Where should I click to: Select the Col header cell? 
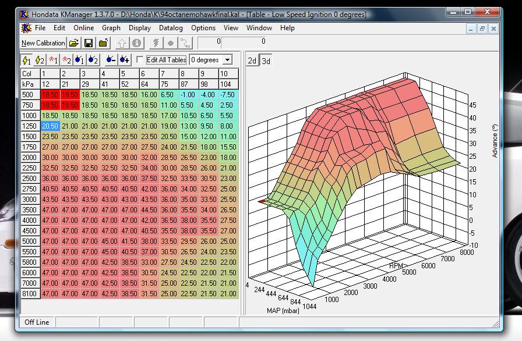(30, 73)
